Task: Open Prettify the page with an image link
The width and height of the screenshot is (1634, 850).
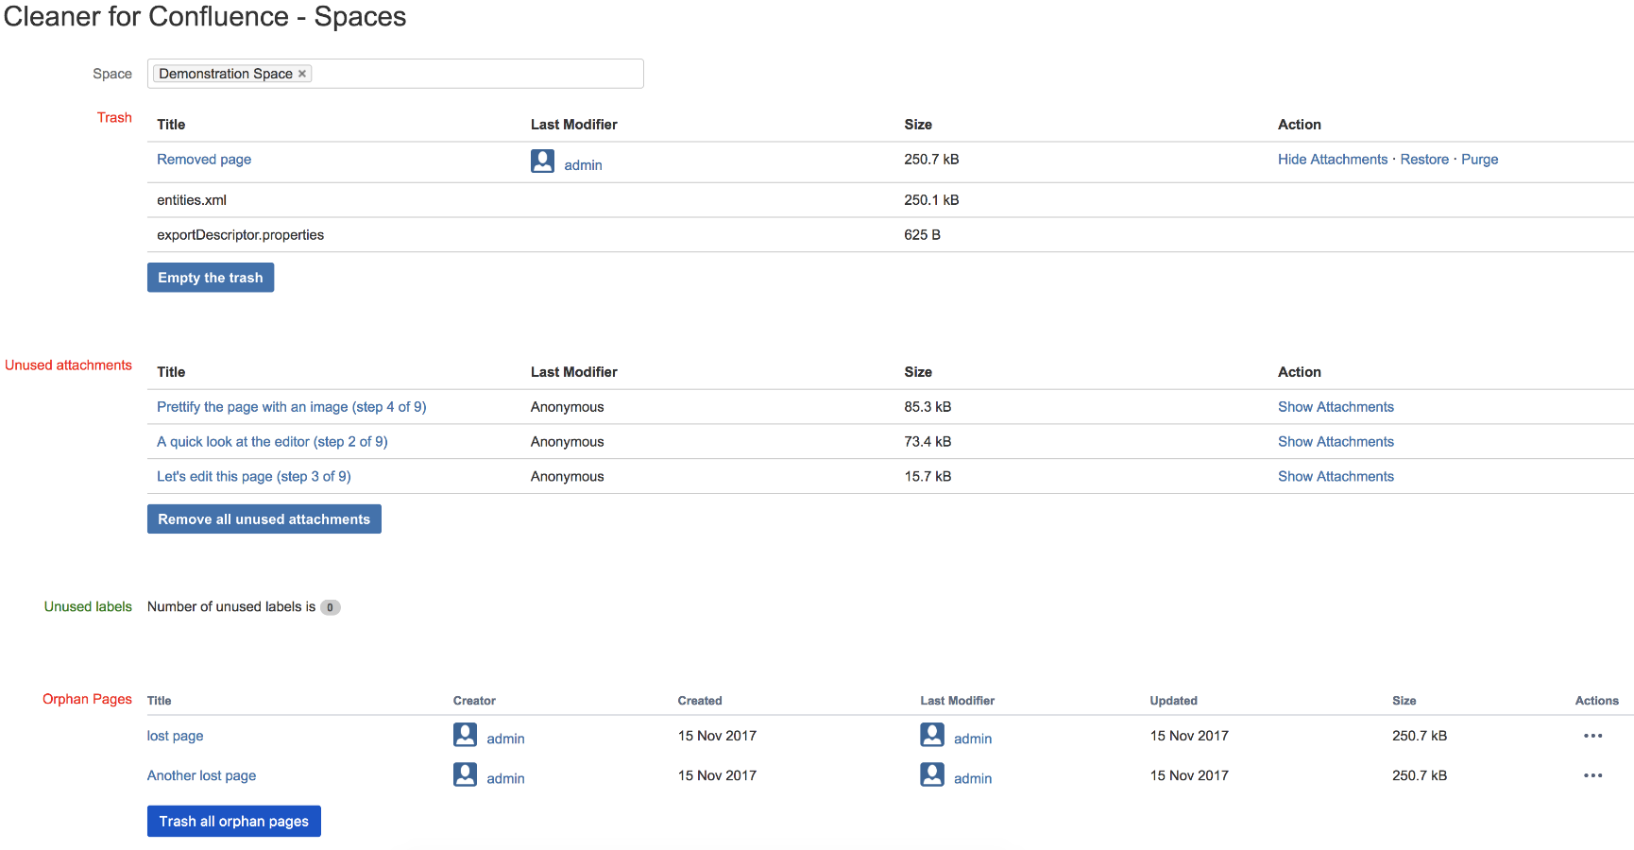Action: (x=292, y=407)
